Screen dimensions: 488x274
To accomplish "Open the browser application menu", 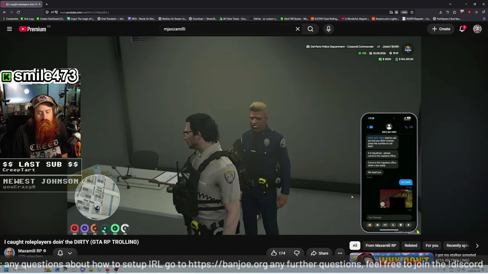I will (x=484, y=12).
